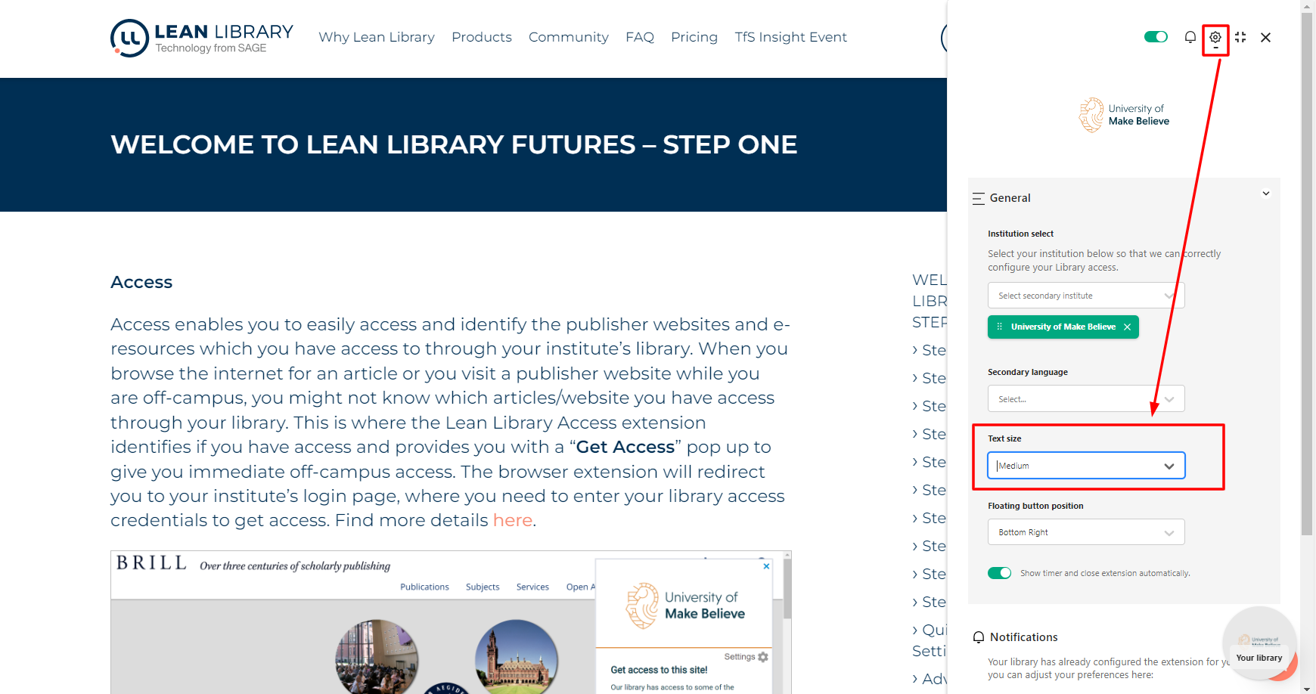Click the minimize extension panel icon
This screenshot has height=694, width=1316.
click(x=1240, y=37)
